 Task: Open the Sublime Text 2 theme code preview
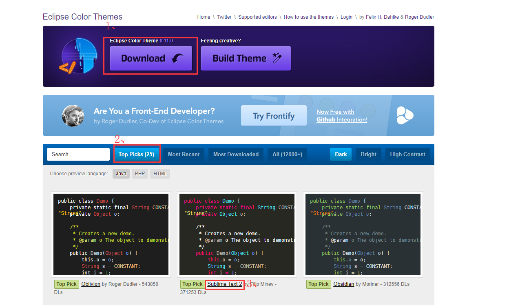pyautogui.click(x=237, y=234)
